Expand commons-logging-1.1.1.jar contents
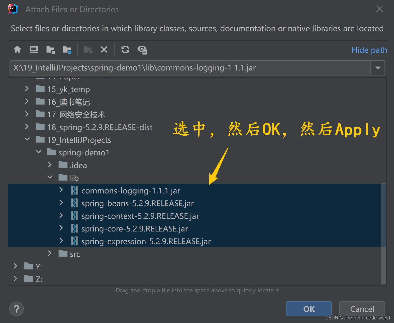 pyautogui.click(x=61, y=190)
